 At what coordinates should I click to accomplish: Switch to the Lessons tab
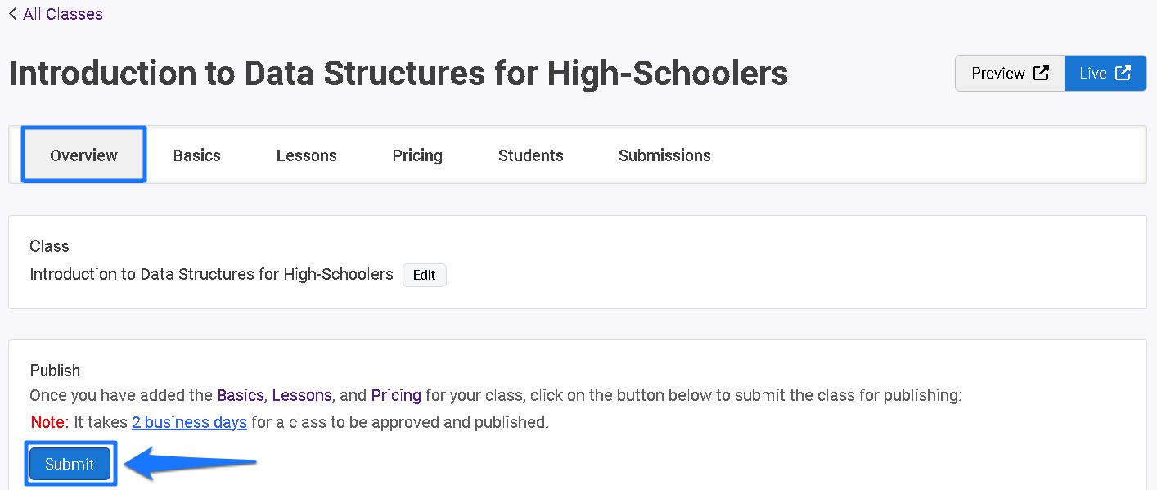(307, 155)
